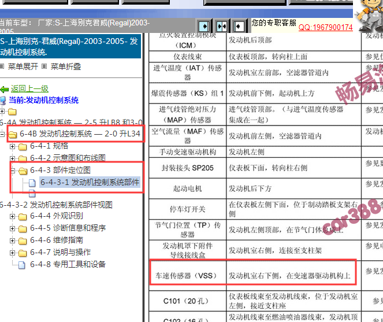The width and height of the screenshot is (383, 322).
Task: Click the 封装接头 SP205 cell
Action: click(187, 168)
